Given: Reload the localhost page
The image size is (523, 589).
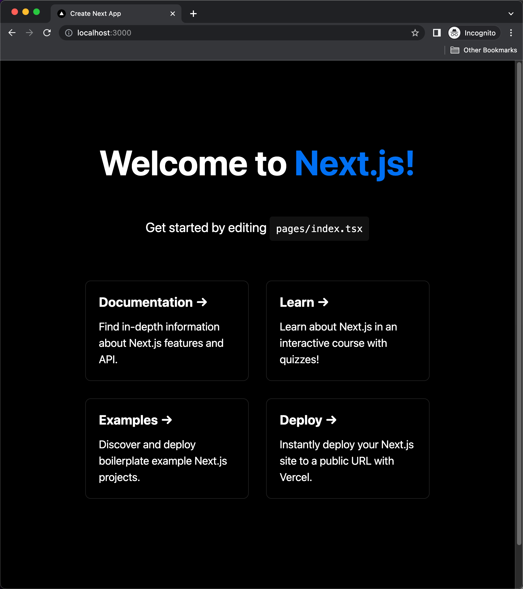Looking at the screenshot, I should 47,33.
